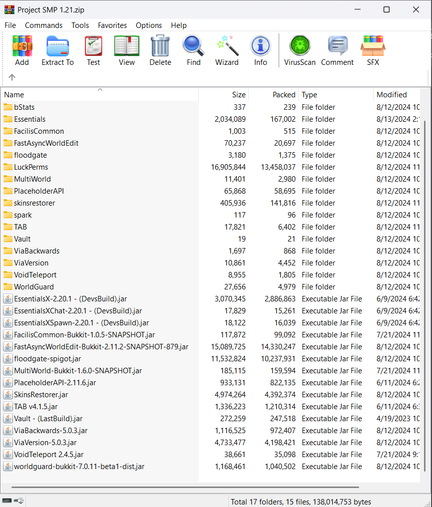
Task: Click the LuckPerms folder icon
Action: pyautogui.click(x=8, y=167)
